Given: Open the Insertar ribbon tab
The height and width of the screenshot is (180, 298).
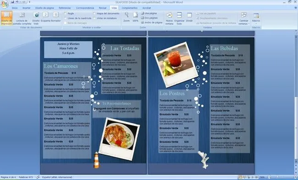Looking at the screenshot, I should pyautogui.click(x=27, y=8).
